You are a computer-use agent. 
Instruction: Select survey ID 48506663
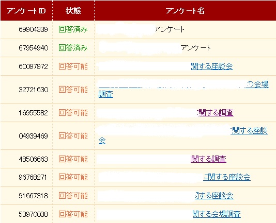[33, 159]
